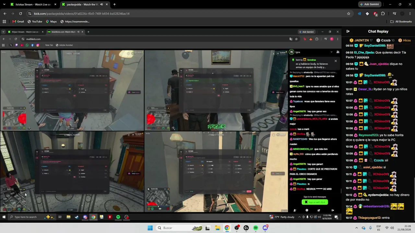Open sebastianrodri26's chat profile
This screenshot has height=233, width=415.
click(376, 206)
